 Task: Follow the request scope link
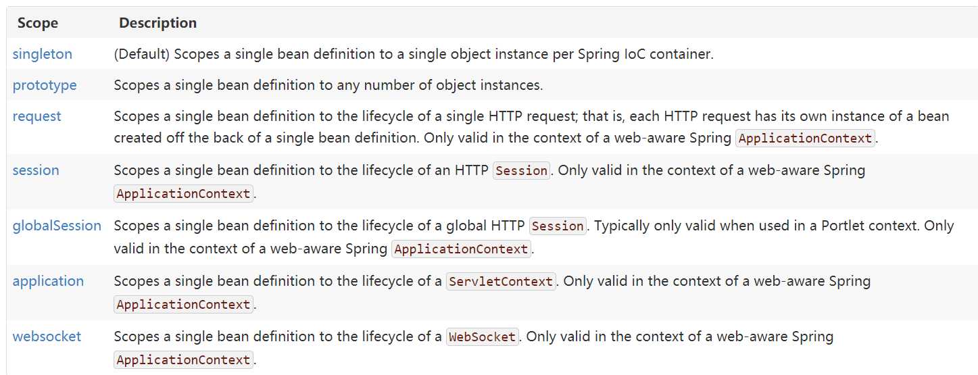coord(37,116)
